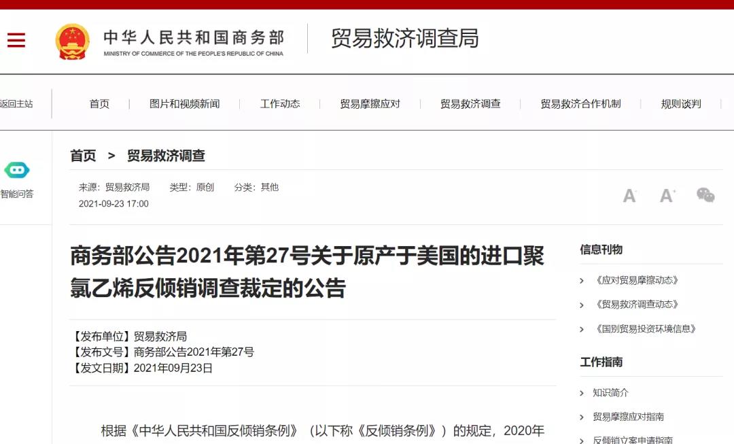Select 贸易救济调查 in navigation bar
The height and width of the screenshot is (444, 734).
point(470,104)
